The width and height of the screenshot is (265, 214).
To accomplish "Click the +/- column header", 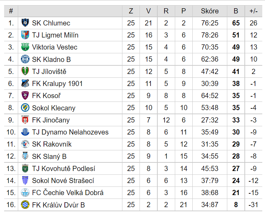I will 253,11.
